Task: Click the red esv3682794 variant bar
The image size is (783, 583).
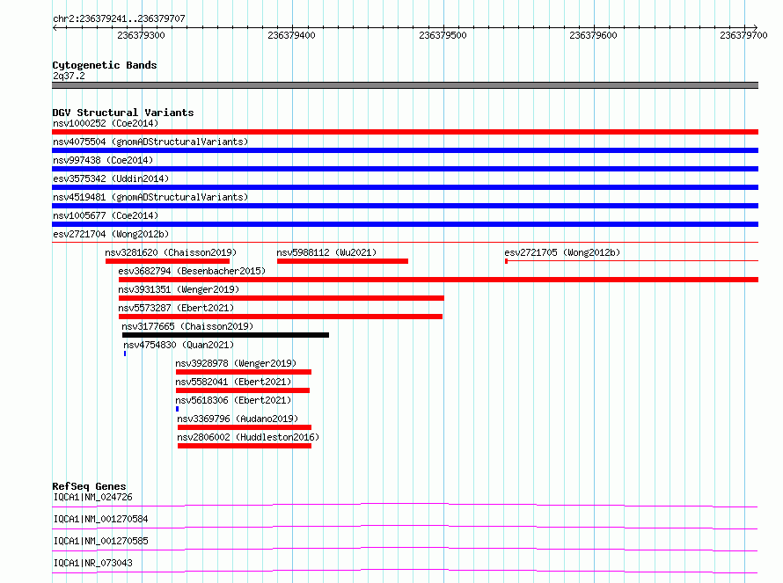Action: tap(438, 280)
